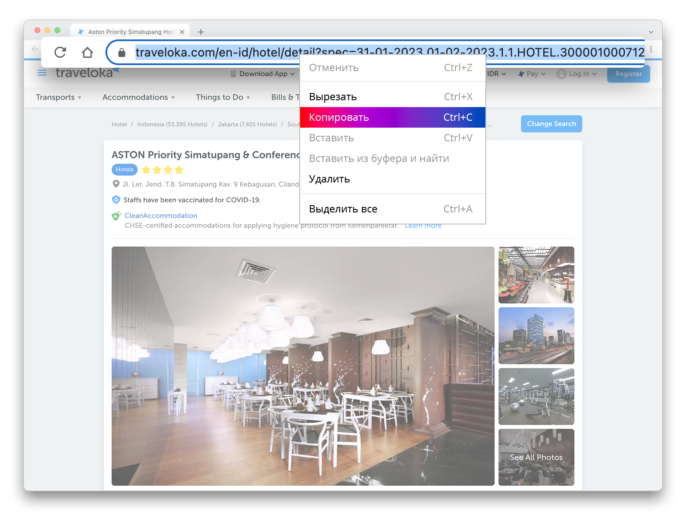
Task: Click the Jl. Let. Jend. T.B. Simatupang address
Action: click(x=211, y=184)
